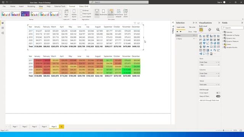Expand the Calendar to Display table
Image resolution: width=244 pixels, height=137 pixels.
pos(223,35)
